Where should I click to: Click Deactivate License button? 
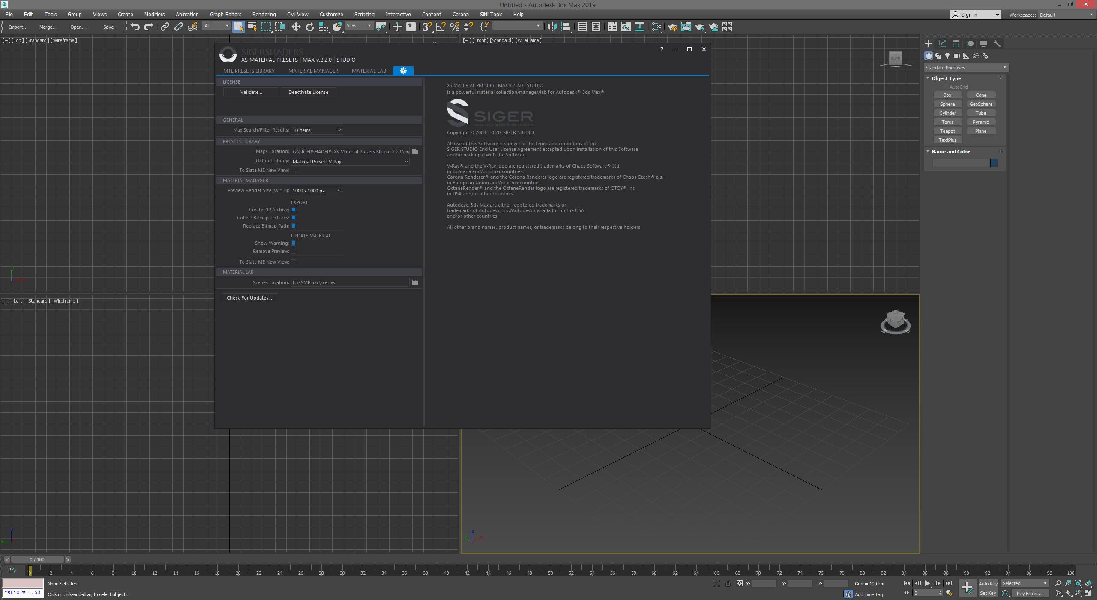click(308, 92)
